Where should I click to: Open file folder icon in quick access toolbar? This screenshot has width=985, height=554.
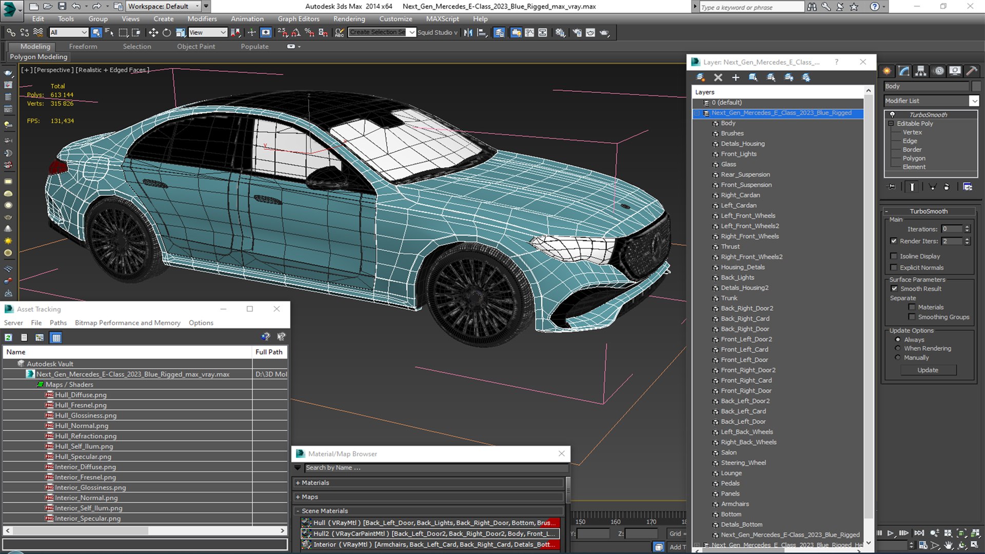coord(48,6)
